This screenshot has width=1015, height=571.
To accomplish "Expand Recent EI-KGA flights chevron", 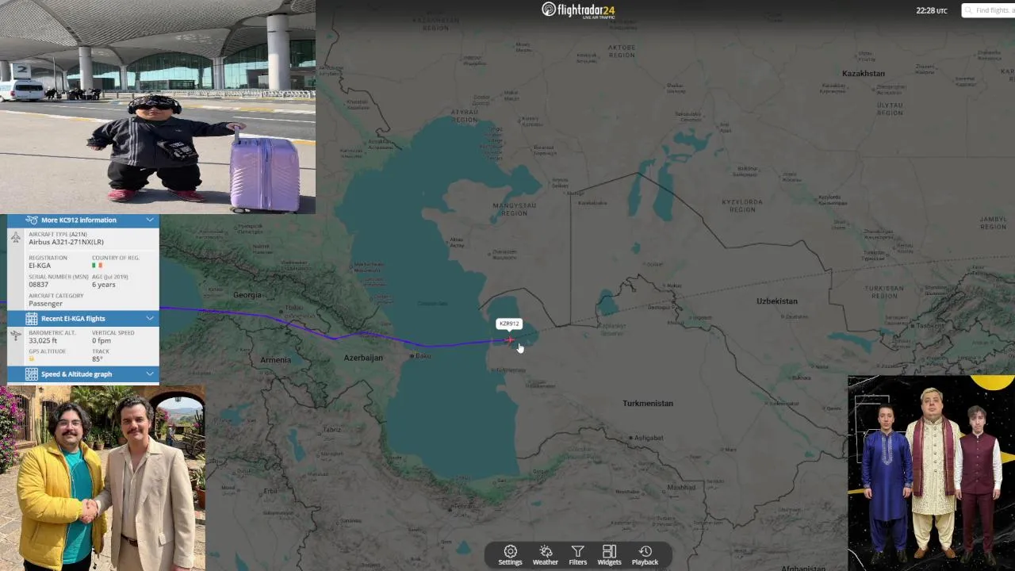I will click(x=150, y=319).
